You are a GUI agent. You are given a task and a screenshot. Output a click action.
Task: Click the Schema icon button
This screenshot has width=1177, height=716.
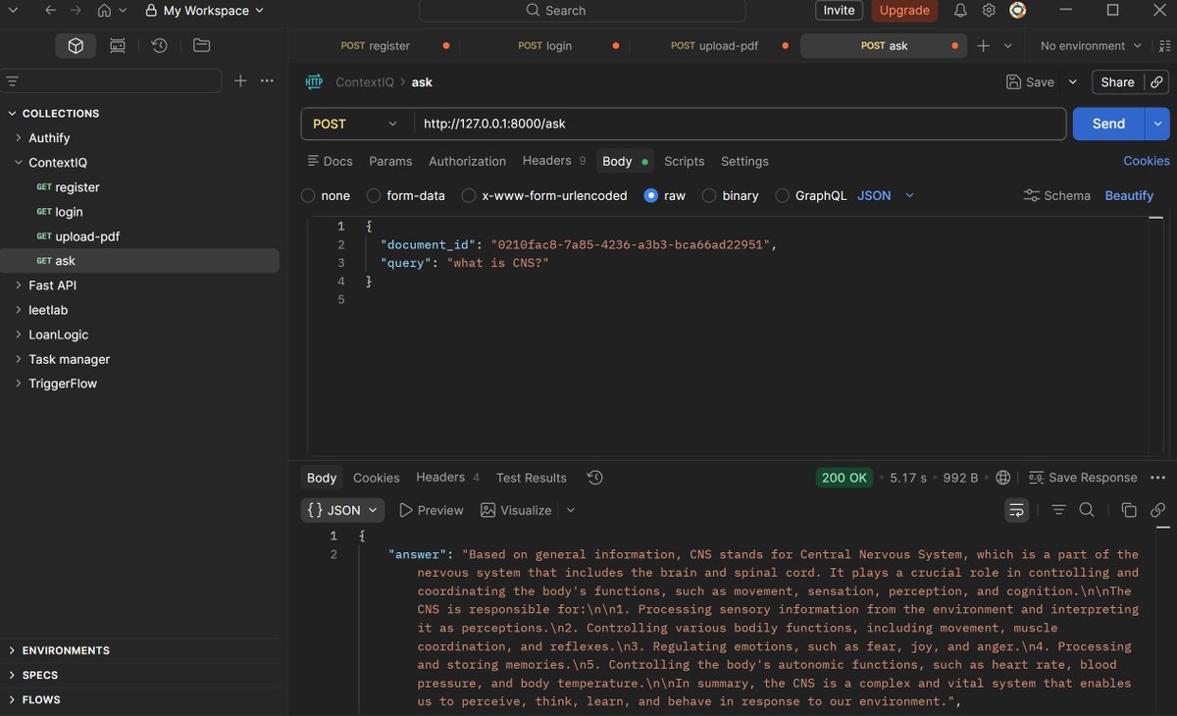coord(1056,195)
